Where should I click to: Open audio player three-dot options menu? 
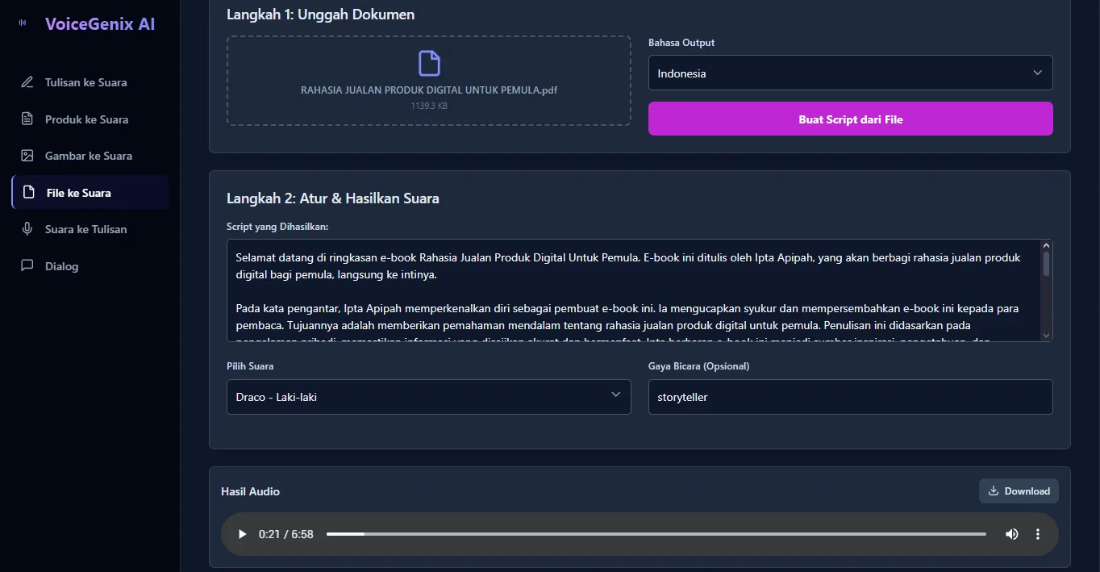(x=1037, y=534)
